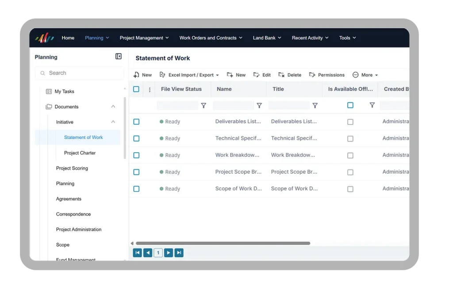The width and height of the screenshot is (453, 304).
Task: Open Agreements in sidebar
Action: tap(69, 199)
